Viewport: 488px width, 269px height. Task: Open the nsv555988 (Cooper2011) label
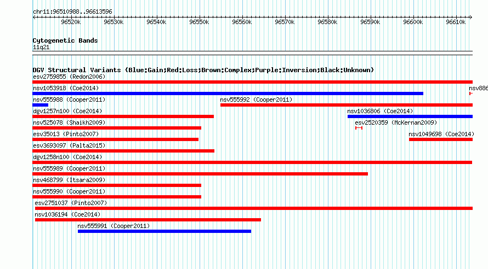coord(69,100)
